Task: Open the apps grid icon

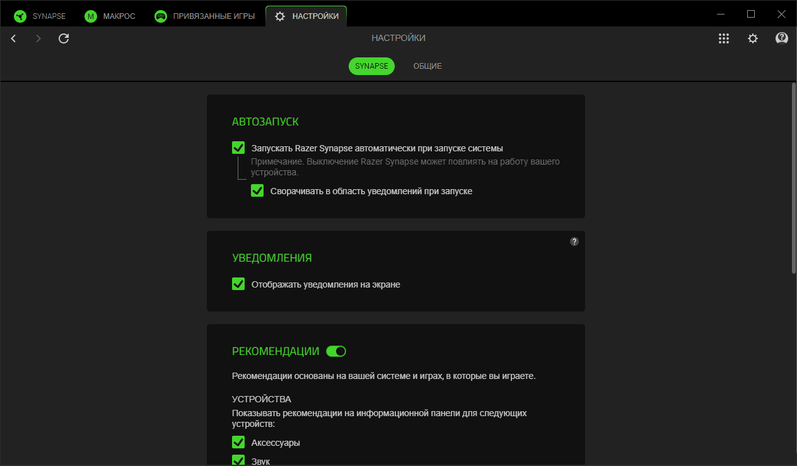Action: click(x=724, y=38)
